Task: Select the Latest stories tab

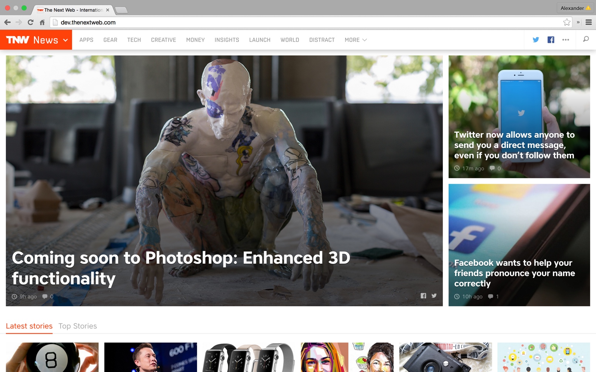Action: (29, 326)
